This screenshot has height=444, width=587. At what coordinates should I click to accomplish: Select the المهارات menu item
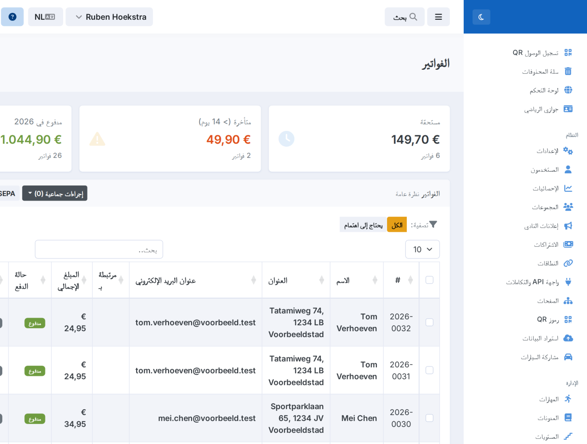[x=555, y=399]
